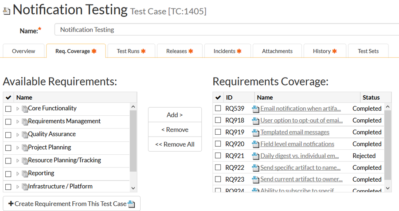This screenshot has height=211, width=399.
Task: Click the folder icon next to Reporting
Action: pyautogui.click(x=24, y=174)
